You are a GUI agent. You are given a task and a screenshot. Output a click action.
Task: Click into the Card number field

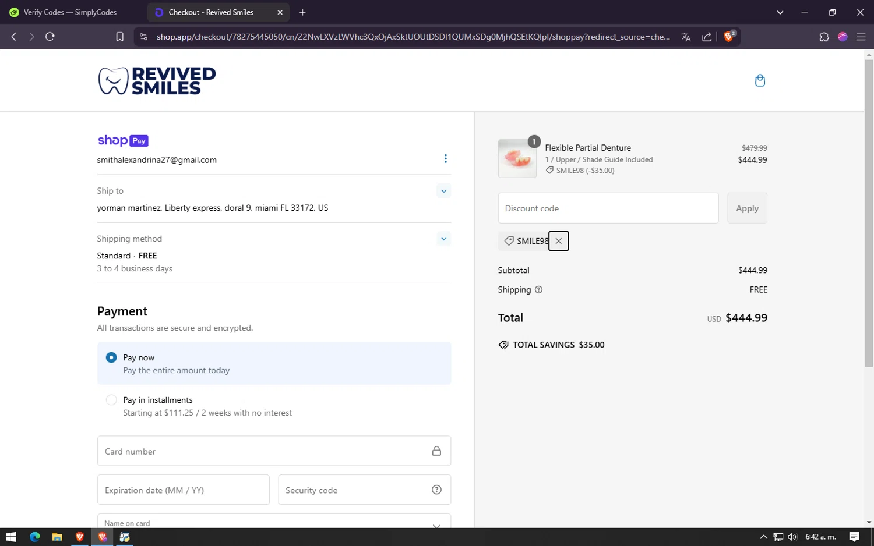tap(274, 451)
